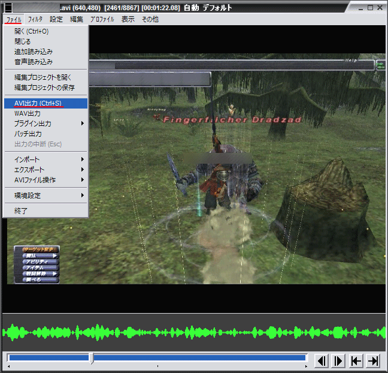Viewport: 388px width, 373px height.
Task: Click the AviUtl film icon in the title bar
Action: 8,8
